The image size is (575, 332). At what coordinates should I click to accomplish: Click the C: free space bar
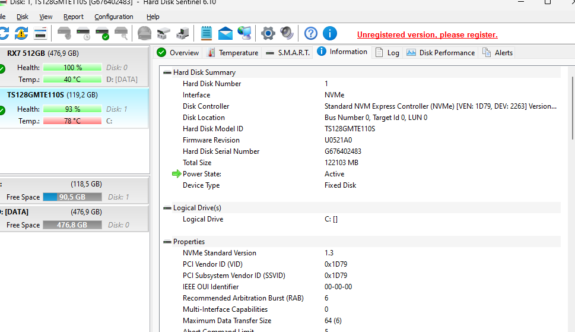click(x=72, y=197)
